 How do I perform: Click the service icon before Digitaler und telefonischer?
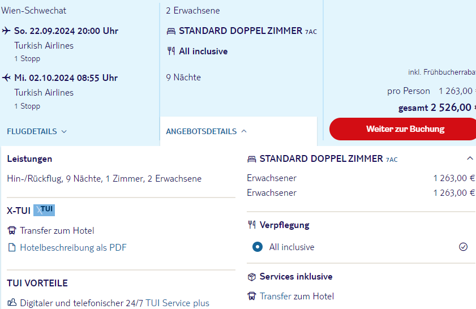[x=12, y=303]
